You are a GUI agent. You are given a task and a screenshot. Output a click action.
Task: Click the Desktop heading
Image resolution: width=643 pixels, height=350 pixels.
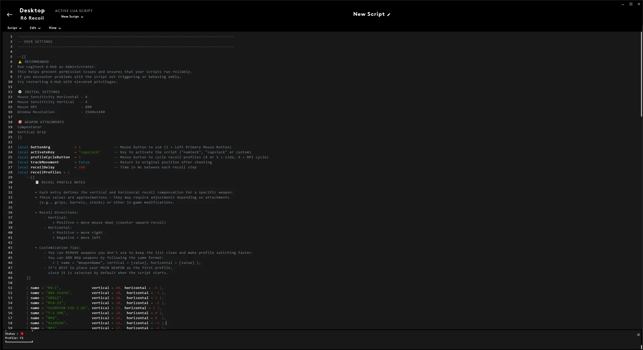tap(32, 10)
